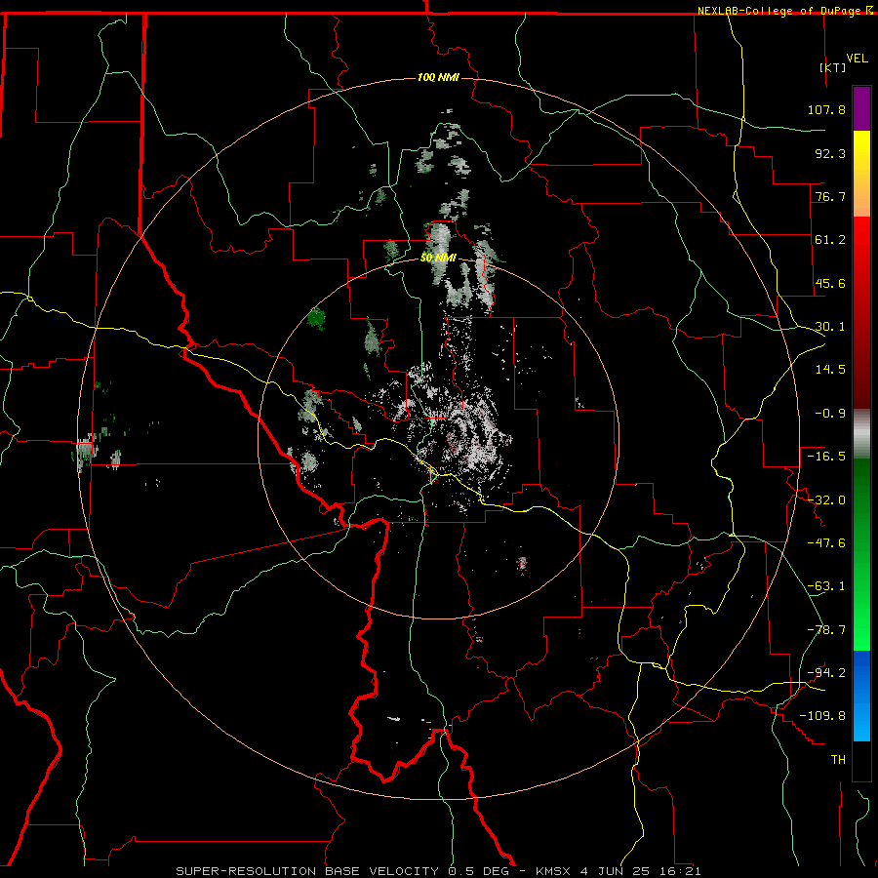
Task: Click the 92.3 scale value
Action: 830,153
